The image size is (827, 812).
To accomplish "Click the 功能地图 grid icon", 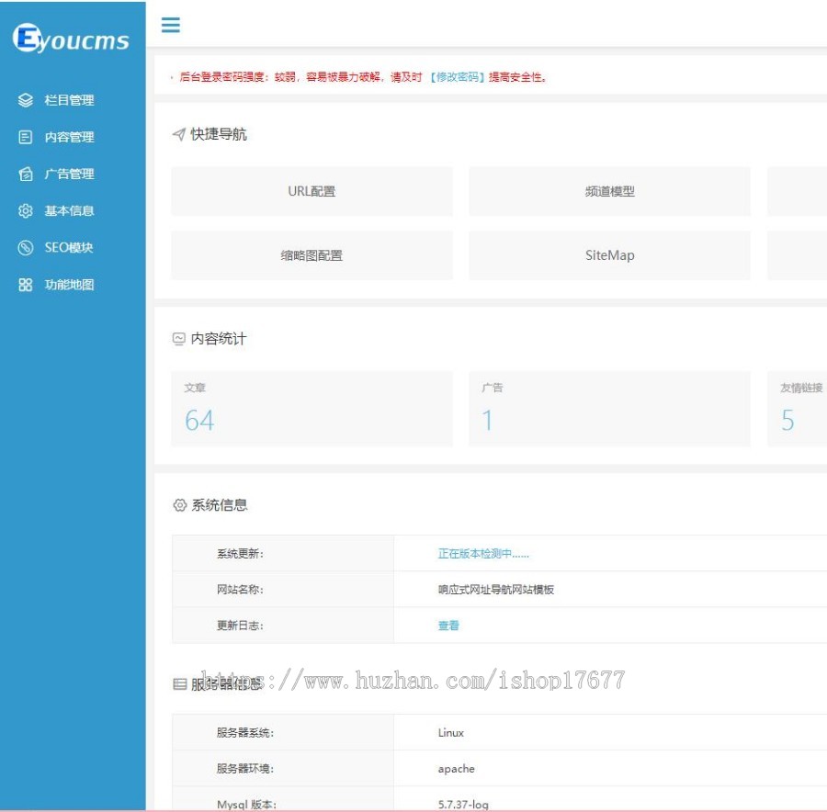I will coord(26,285).
